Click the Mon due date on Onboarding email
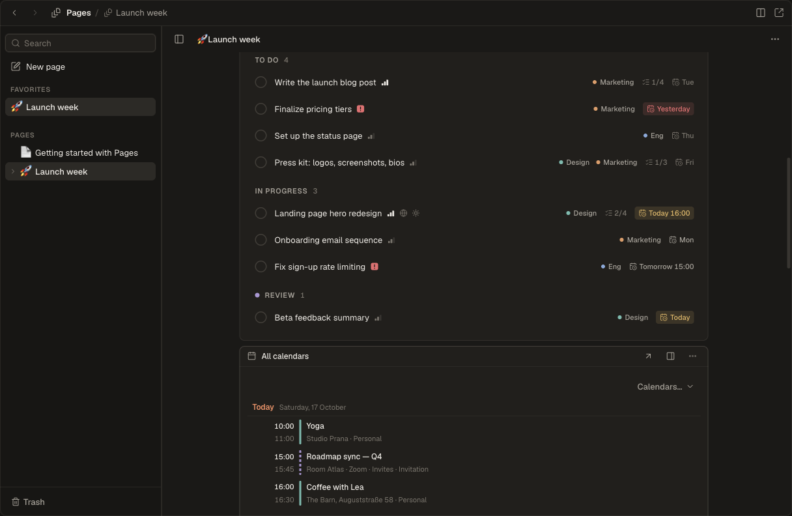Viewport: 792px width, 516px height. [681, 240]
